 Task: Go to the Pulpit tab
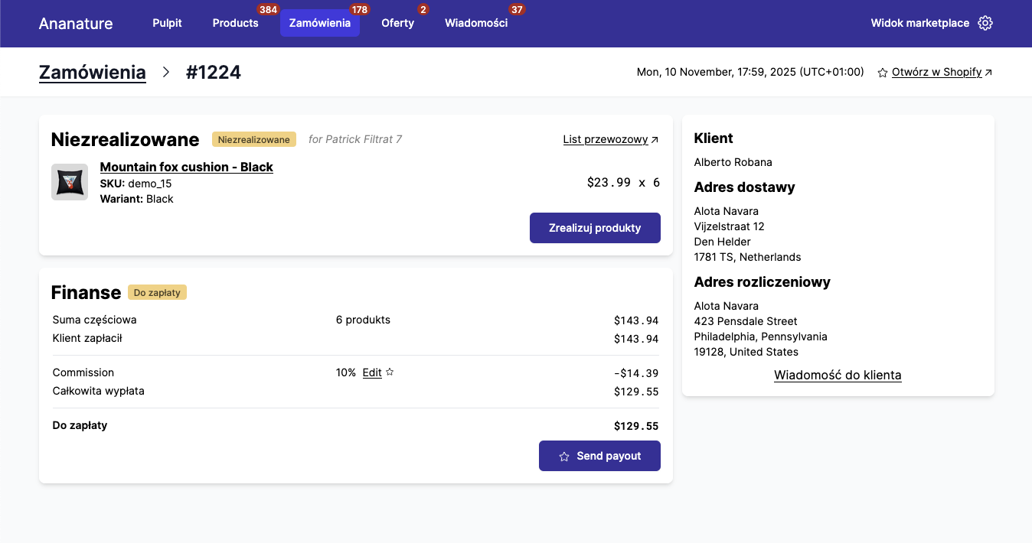pos(167,23)
